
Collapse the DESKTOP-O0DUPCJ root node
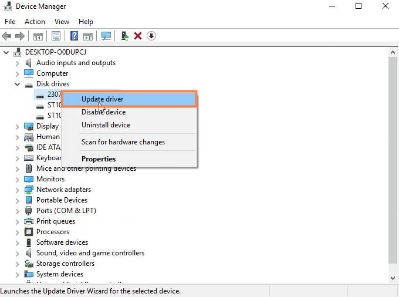tap(6, 53)
